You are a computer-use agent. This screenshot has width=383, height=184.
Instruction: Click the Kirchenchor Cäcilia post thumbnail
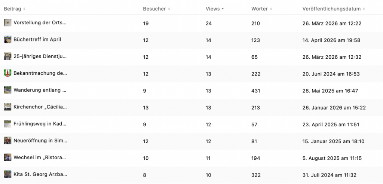point(7,107)
